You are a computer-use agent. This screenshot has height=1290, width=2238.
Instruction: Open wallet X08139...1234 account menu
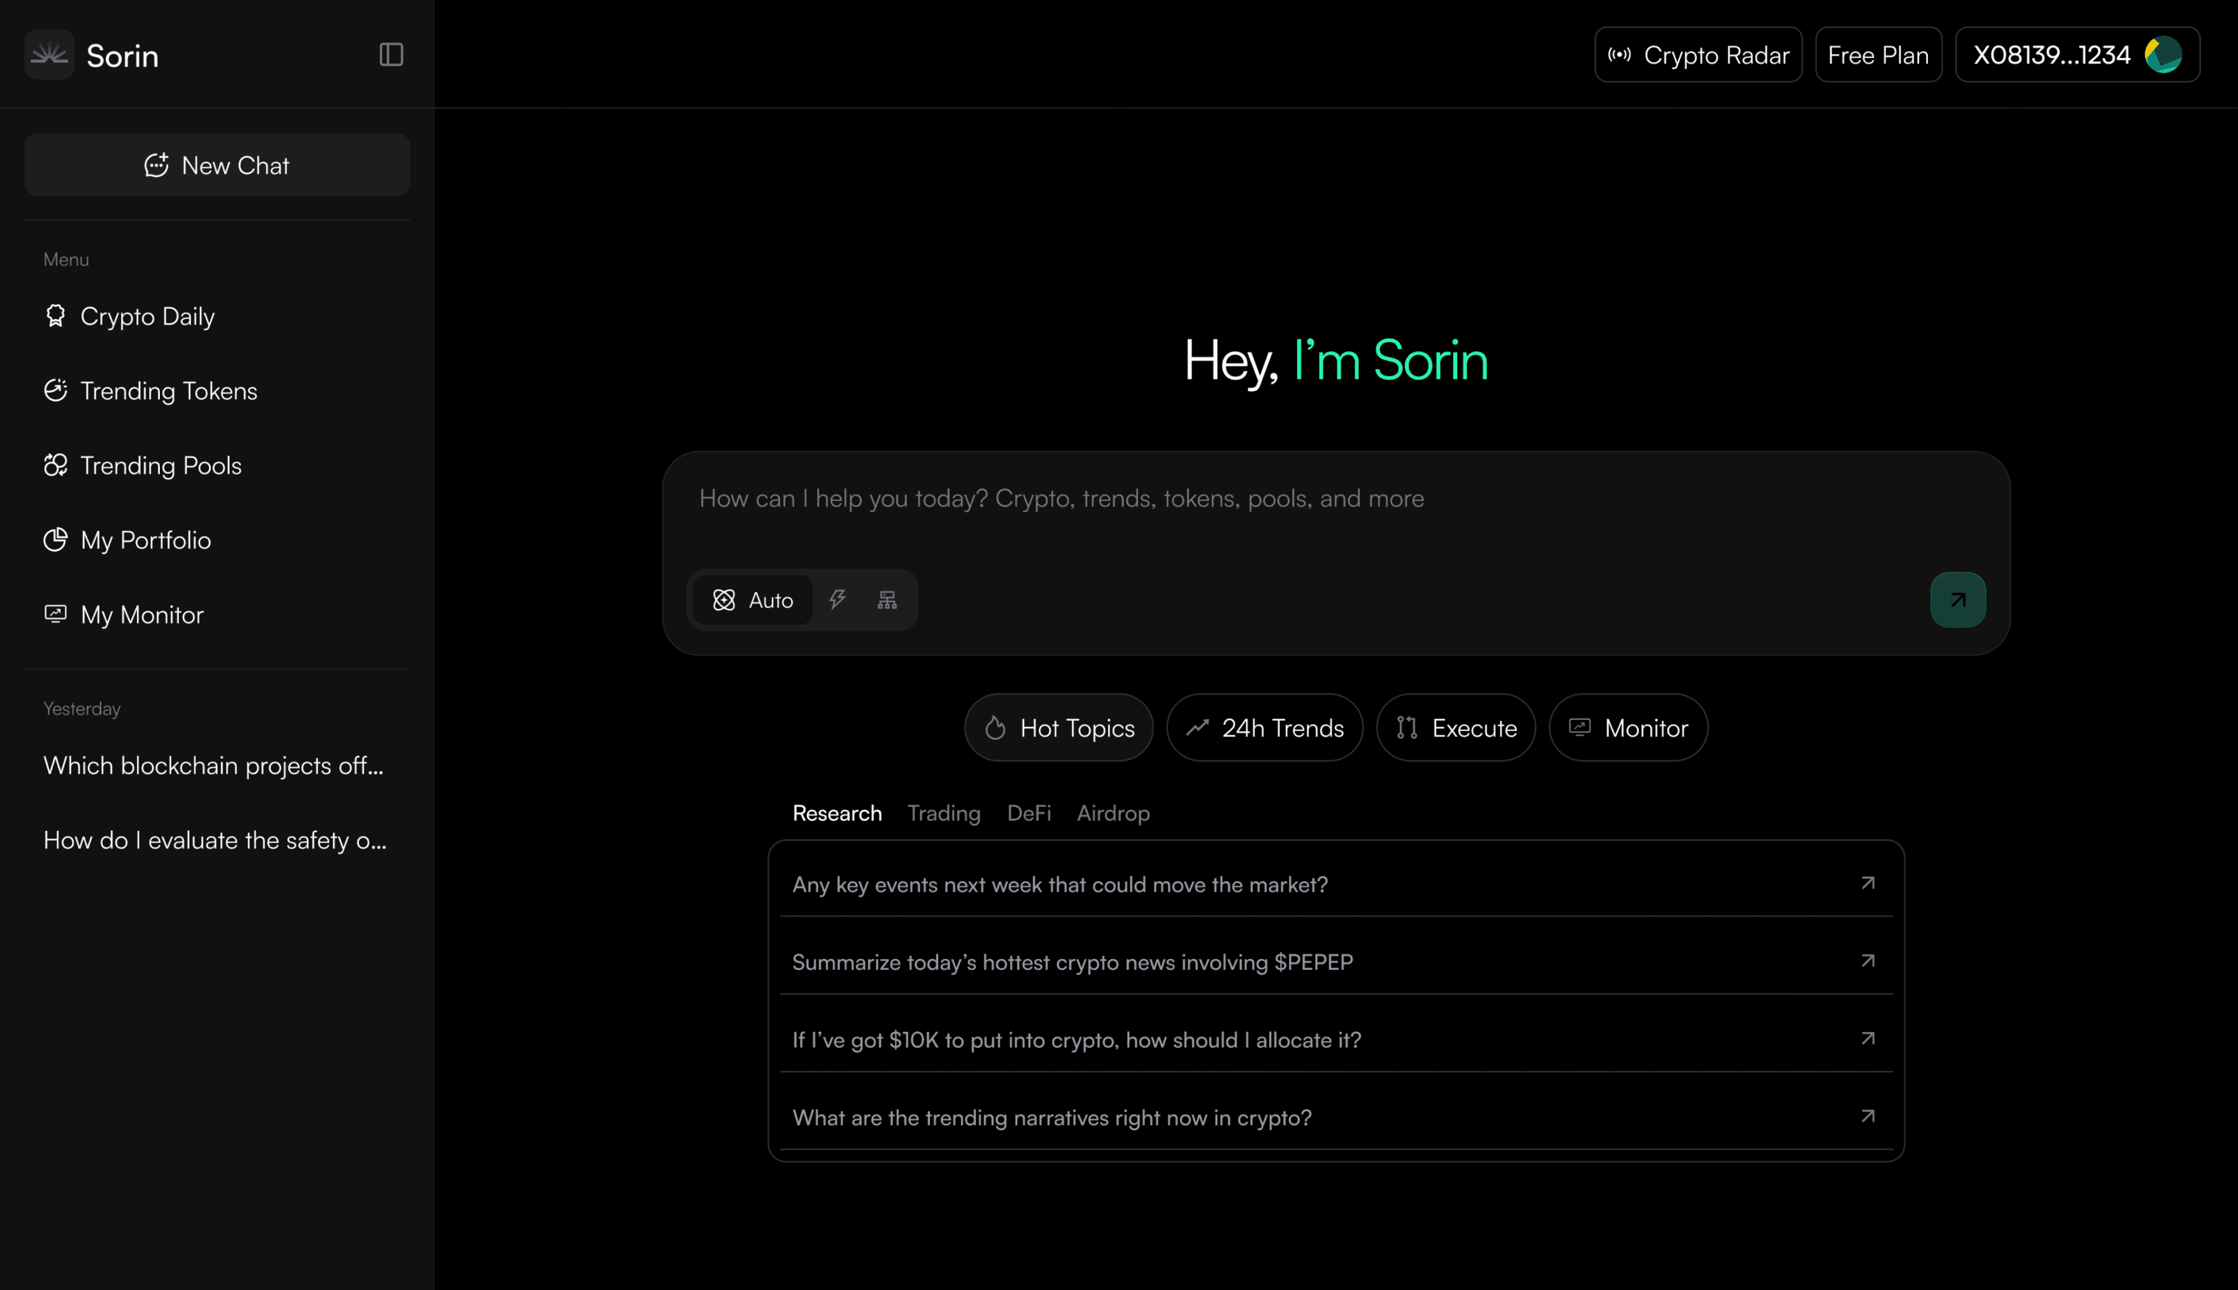point(2051,55)
